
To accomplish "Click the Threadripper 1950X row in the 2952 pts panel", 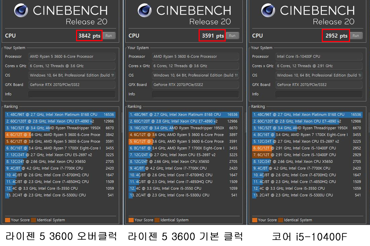I will 307,128.
